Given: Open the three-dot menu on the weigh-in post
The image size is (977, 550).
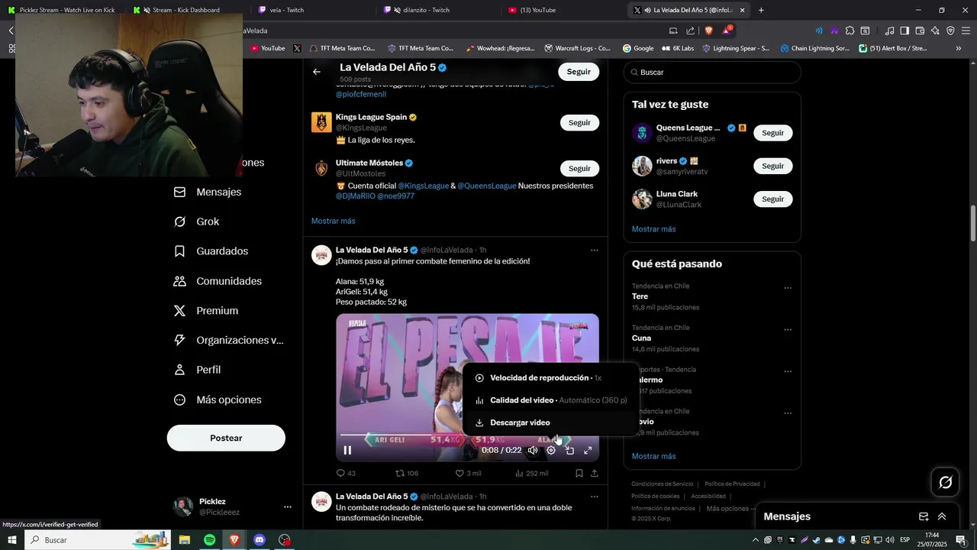Looking at the screenshot, I should point(595,251).
